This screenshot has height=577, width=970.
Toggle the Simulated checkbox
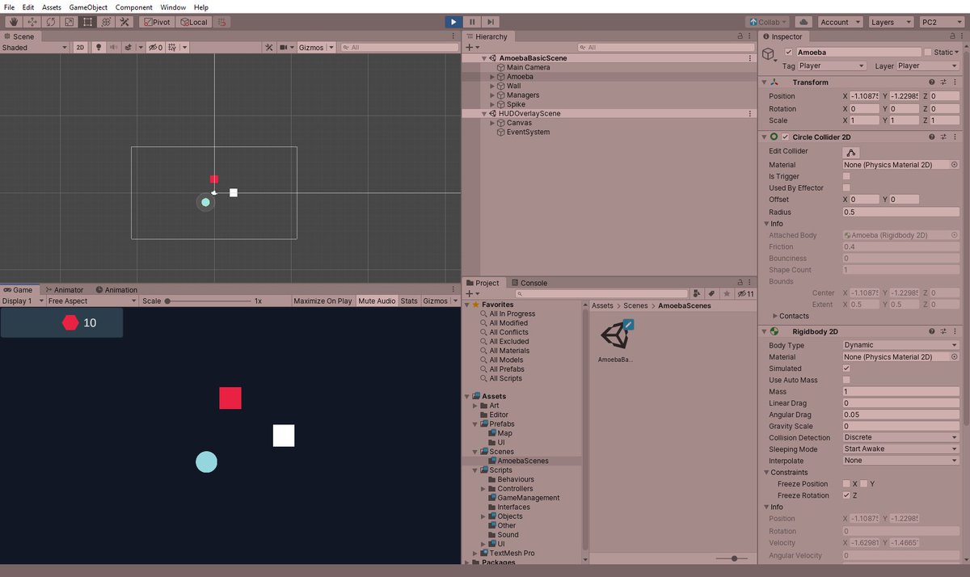846,369
